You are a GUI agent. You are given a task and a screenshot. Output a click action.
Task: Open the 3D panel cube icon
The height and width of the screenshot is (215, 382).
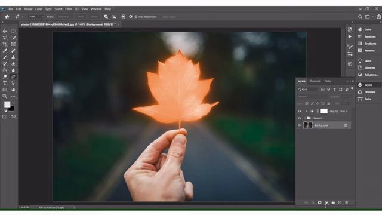tap(350, 64)
